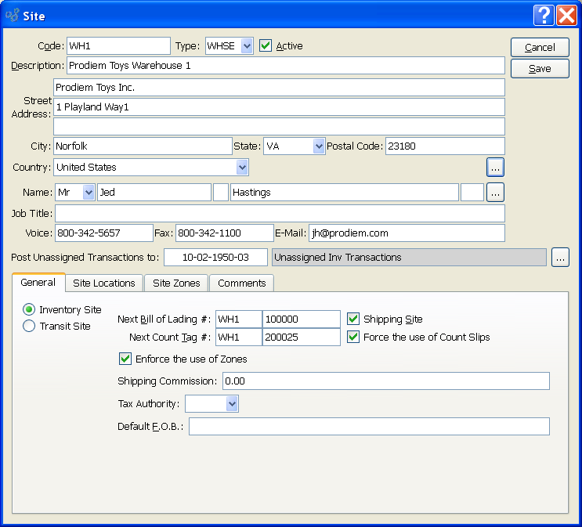Open contact lookup ellipsis button beside name
The image size is (582, 527).
[x=495, y=193]
